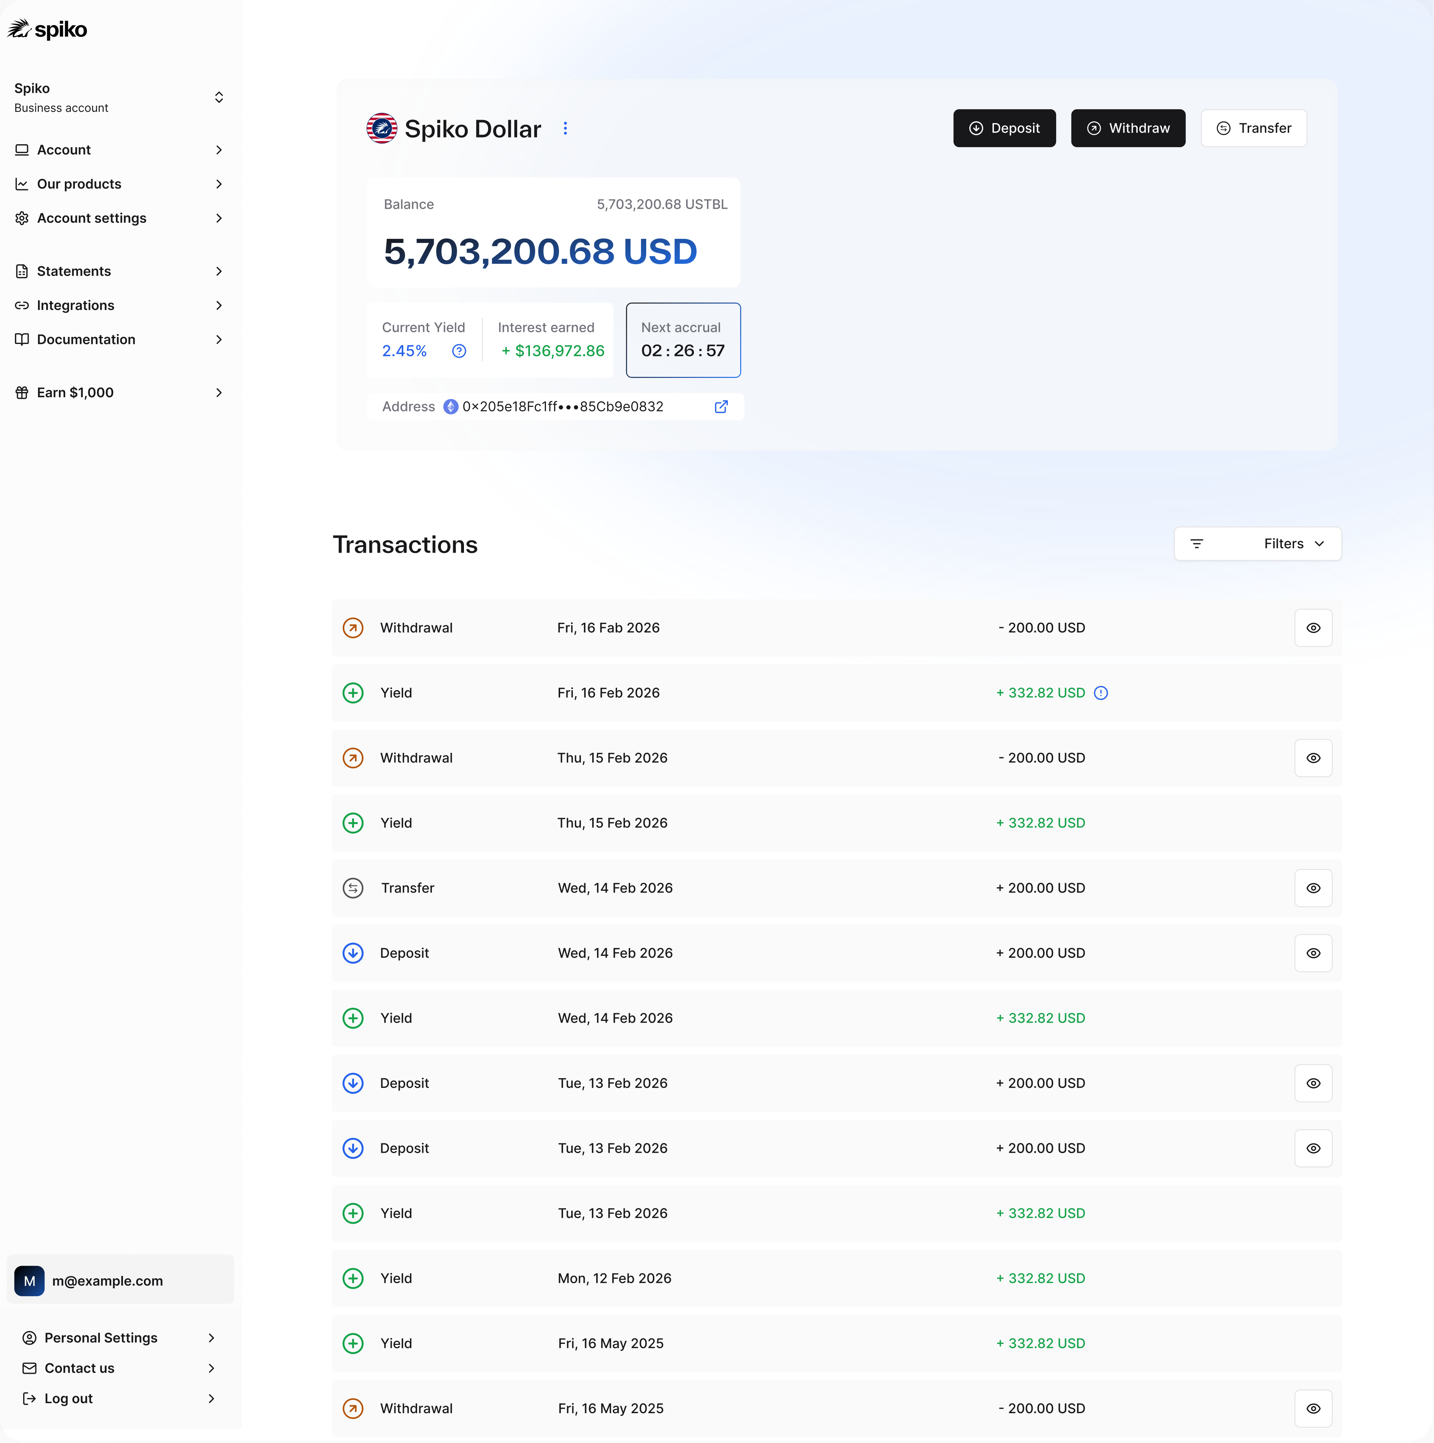Viewport: 1434px width, 1443px height.
Task: Go to Integrations in the sidebar
Action: point(75,306)
